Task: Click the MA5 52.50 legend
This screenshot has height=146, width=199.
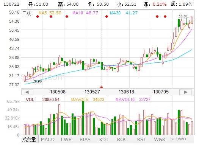Action: click(50, 13)
